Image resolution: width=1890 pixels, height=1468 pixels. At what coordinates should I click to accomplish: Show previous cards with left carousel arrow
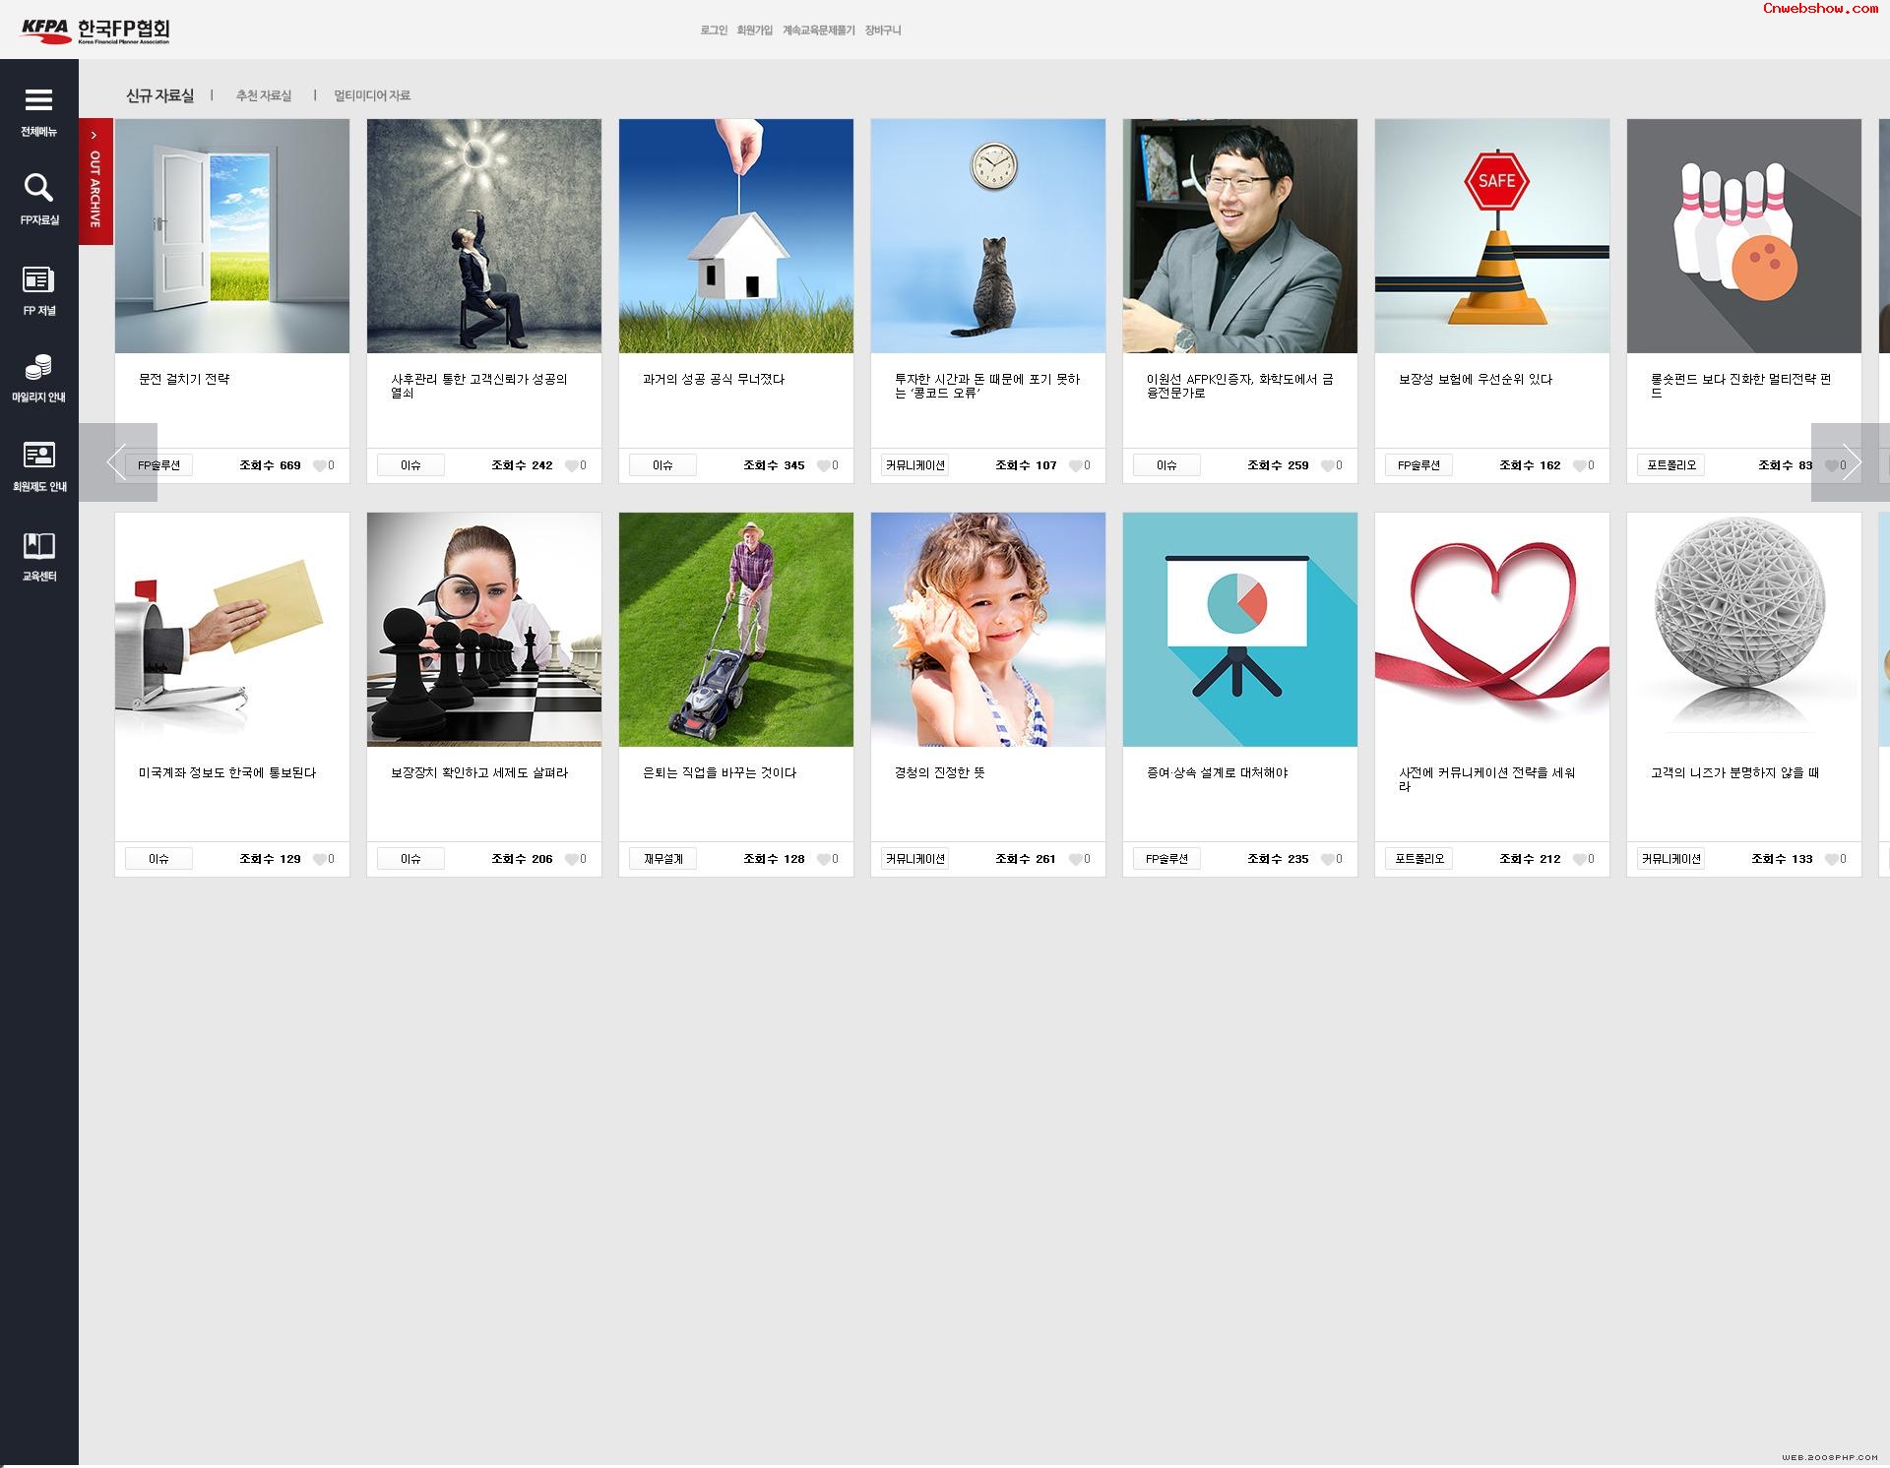tap(117, 462)
